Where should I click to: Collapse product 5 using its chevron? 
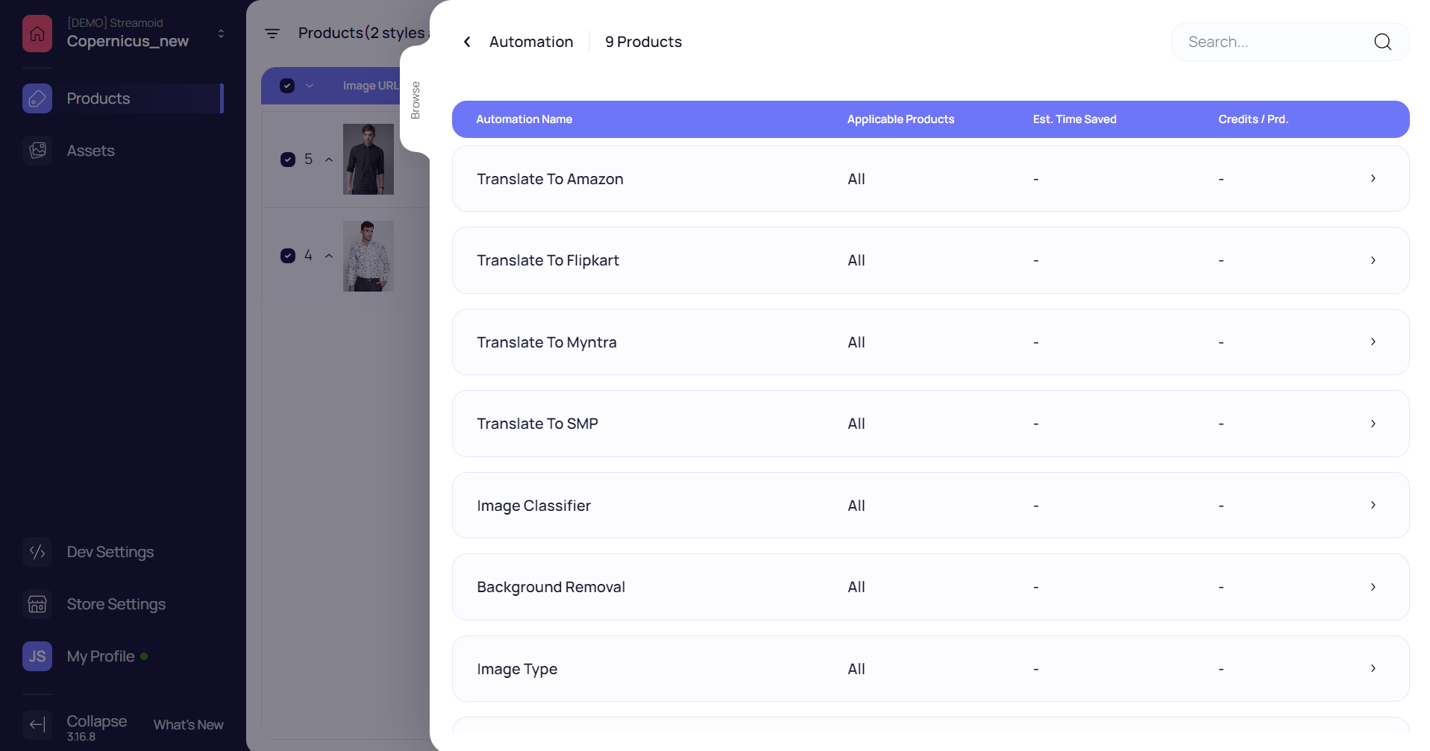pos(328,160)
